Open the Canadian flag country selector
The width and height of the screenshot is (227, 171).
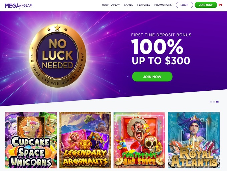click(x=220, y=5)
